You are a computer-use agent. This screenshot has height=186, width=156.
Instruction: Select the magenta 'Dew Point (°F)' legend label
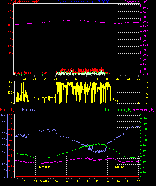(143, 110)
